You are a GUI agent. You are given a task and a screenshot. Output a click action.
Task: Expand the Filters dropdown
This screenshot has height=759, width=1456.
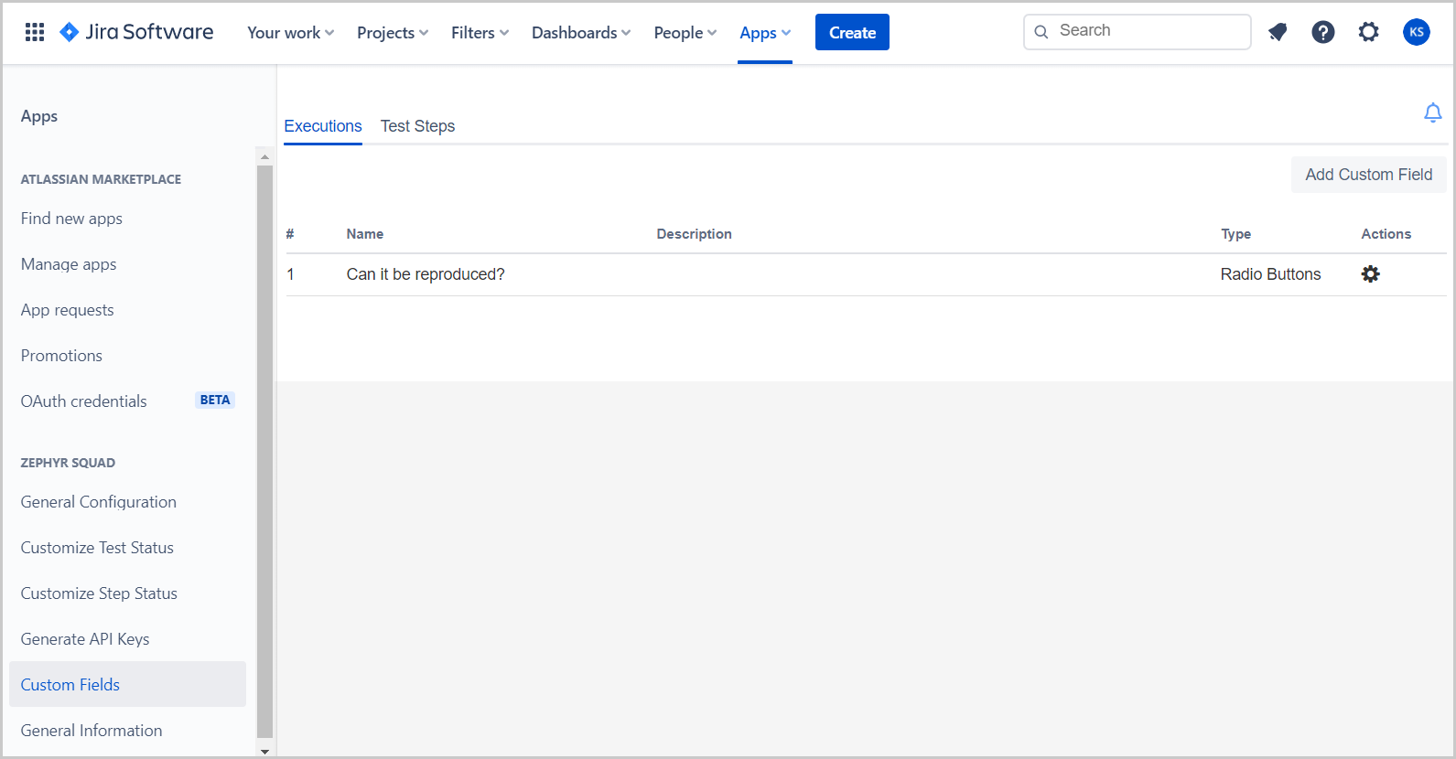click(480, 33)
